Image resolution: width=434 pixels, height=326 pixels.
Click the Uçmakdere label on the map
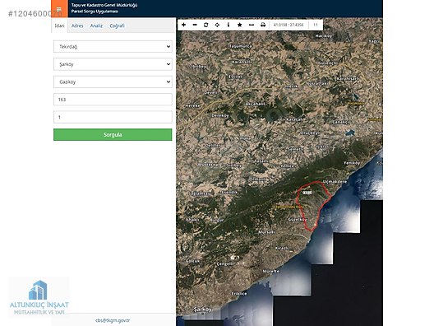point(335,182)
